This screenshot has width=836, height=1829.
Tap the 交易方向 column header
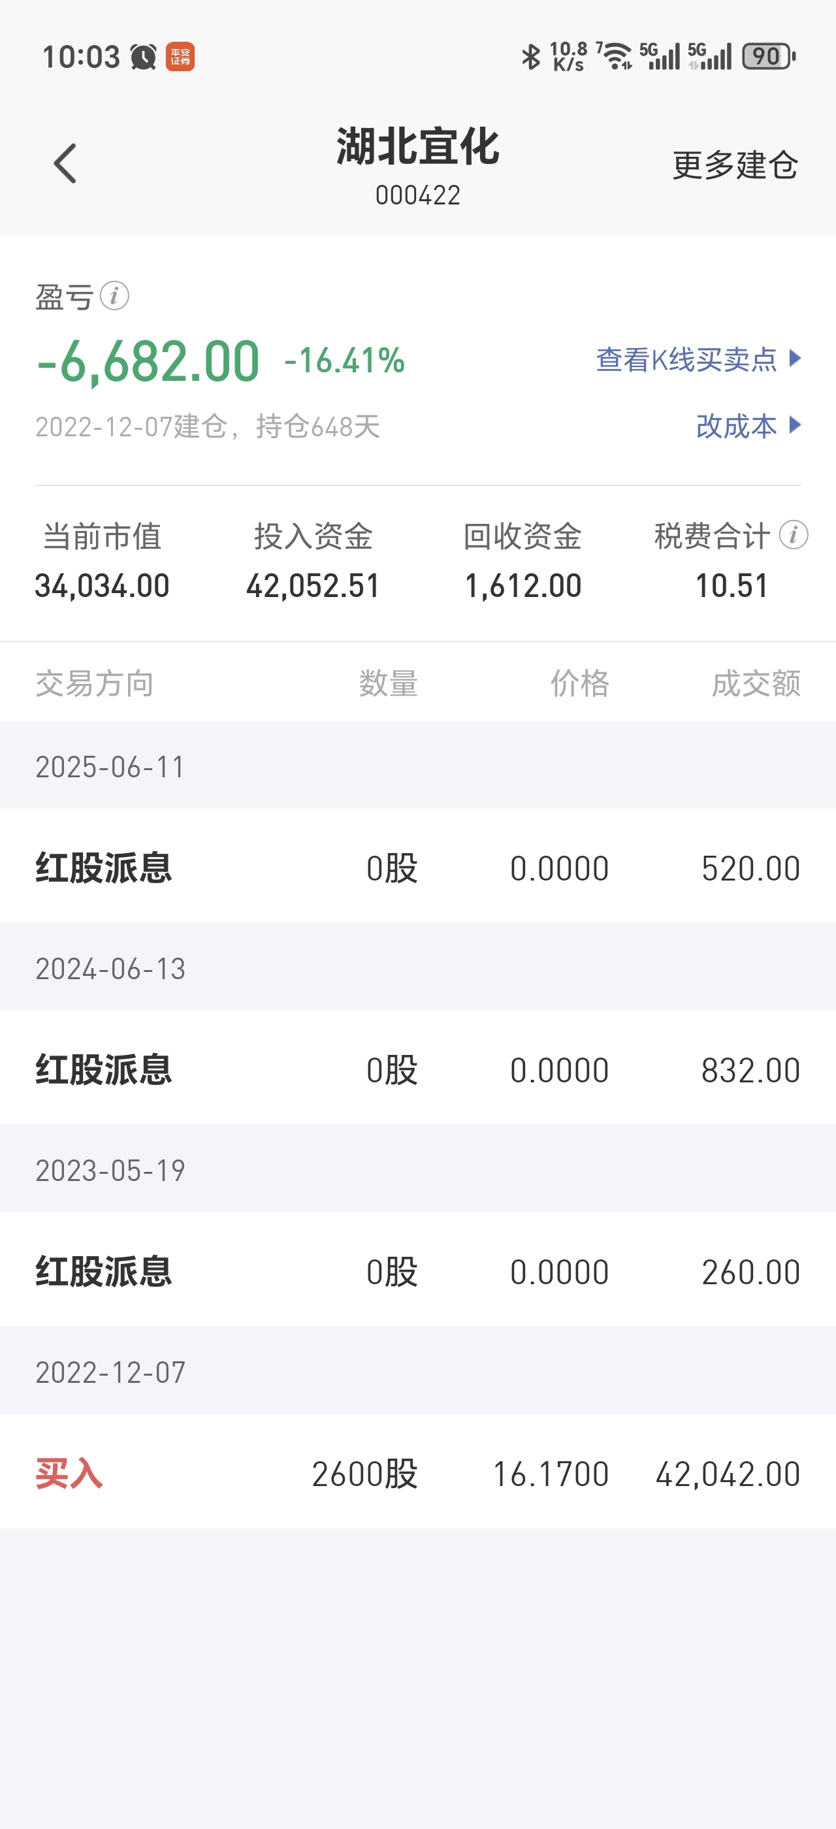(x=95, y=684)
